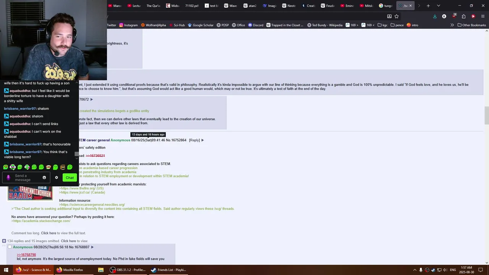Open post menu arrow beside 70672
The image size is (489, 275).
[x=91, y=99]
